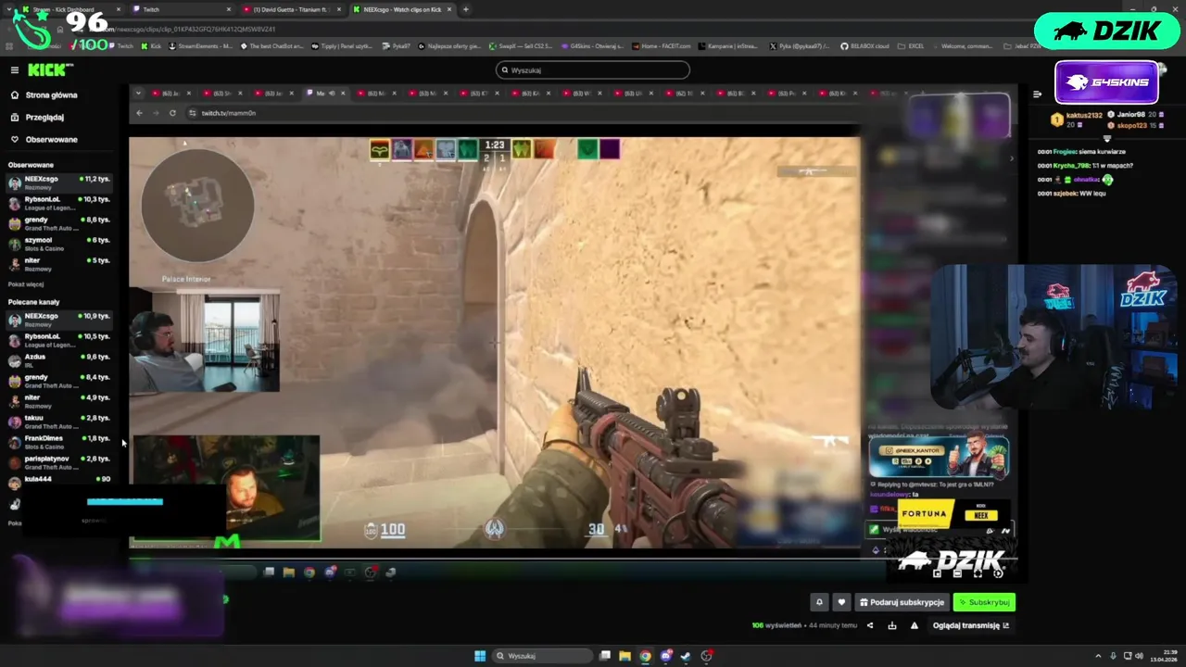Open parisplatynov in Polecane kanały
Viewport: 1186px width, 667px height.
(59, 461)
